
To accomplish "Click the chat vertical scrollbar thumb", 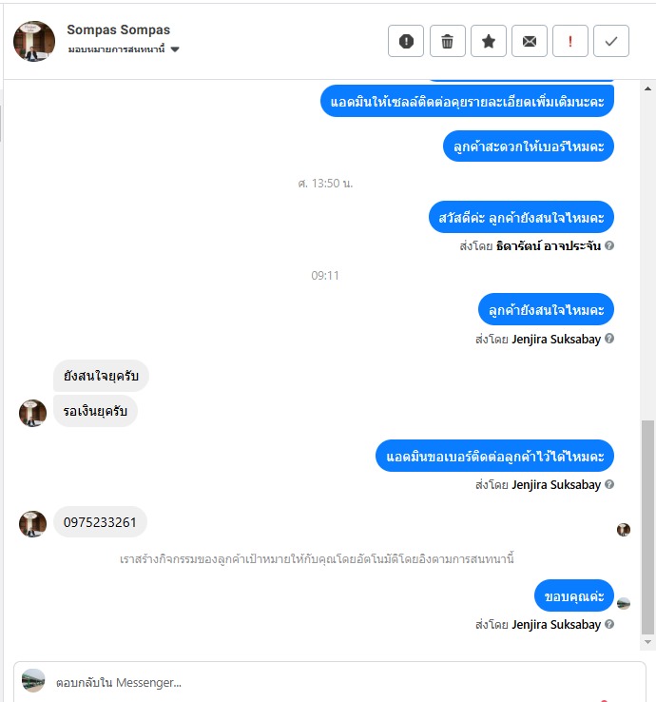I will (x=647, y=527).
